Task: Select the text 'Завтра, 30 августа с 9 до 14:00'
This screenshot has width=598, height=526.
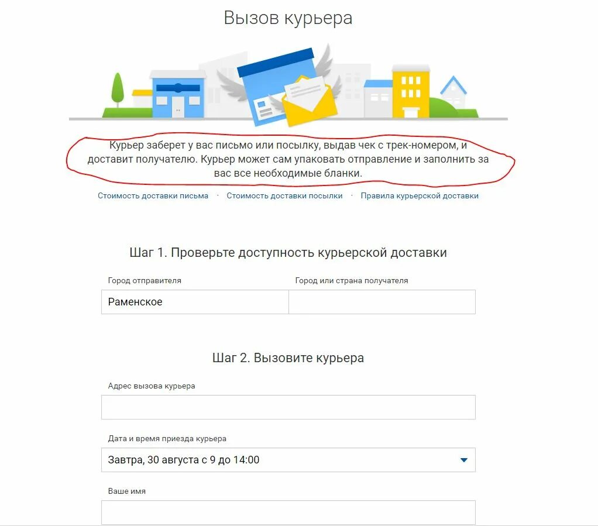Action: tap(184, 460)
